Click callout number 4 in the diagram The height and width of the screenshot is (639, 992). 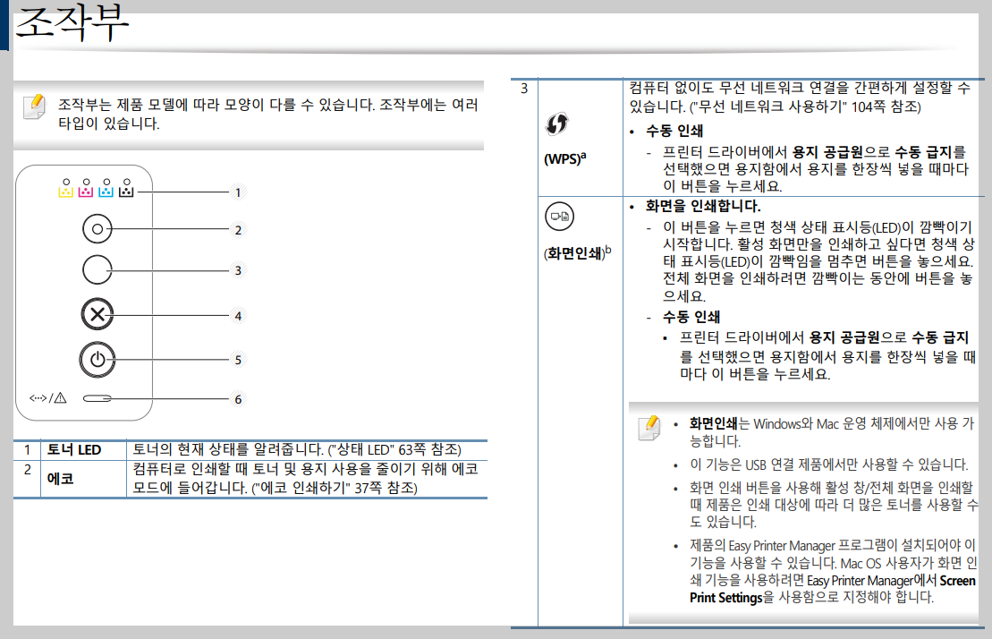point(238,316)
